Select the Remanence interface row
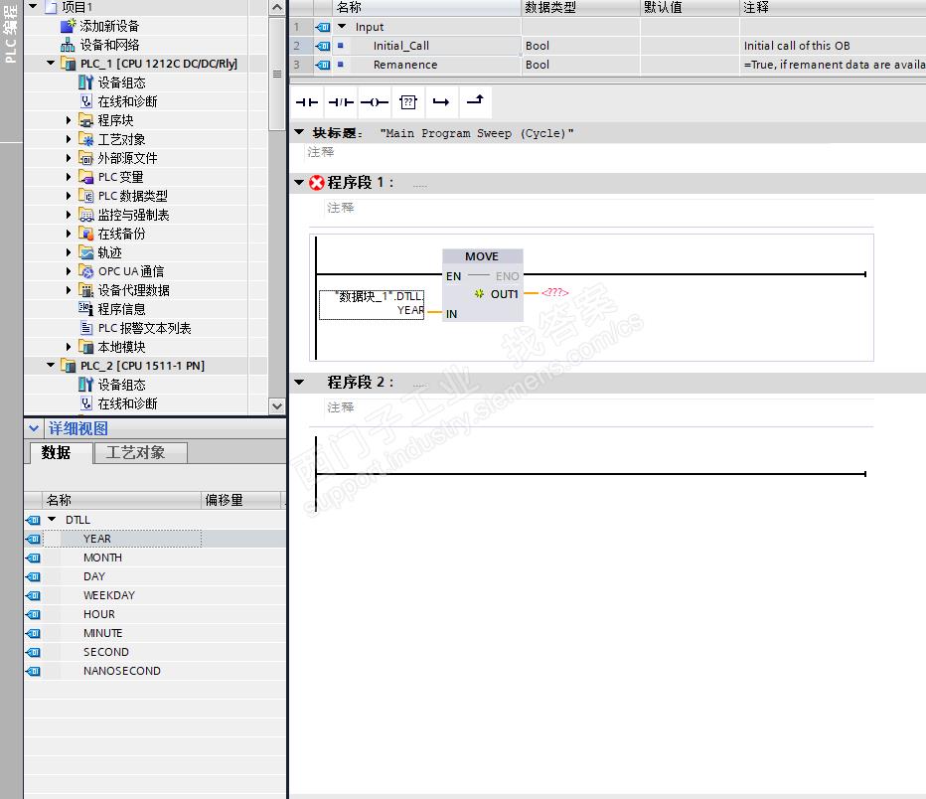Image resolution: width=926 pixels, height=799 pixels. [x=608, y=65]
